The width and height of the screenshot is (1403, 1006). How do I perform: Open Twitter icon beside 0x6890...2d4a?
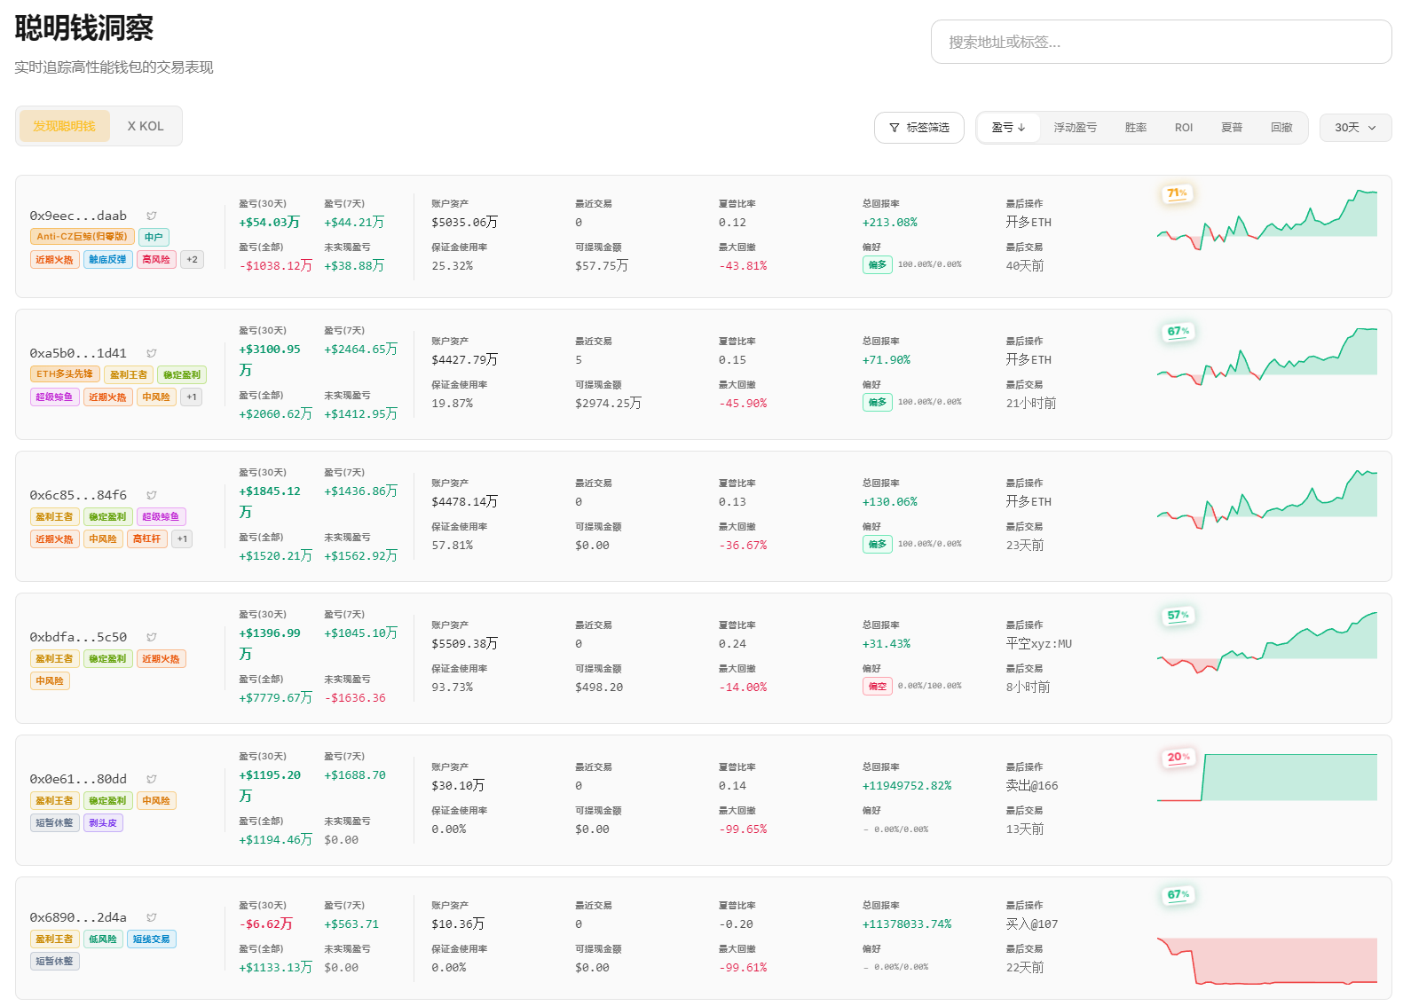[152, 917]
